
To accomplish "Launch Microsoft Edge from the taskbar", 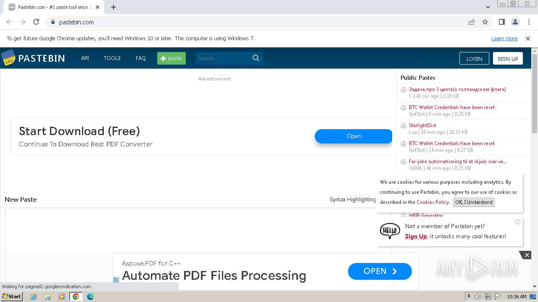I will tap(90, 297).
